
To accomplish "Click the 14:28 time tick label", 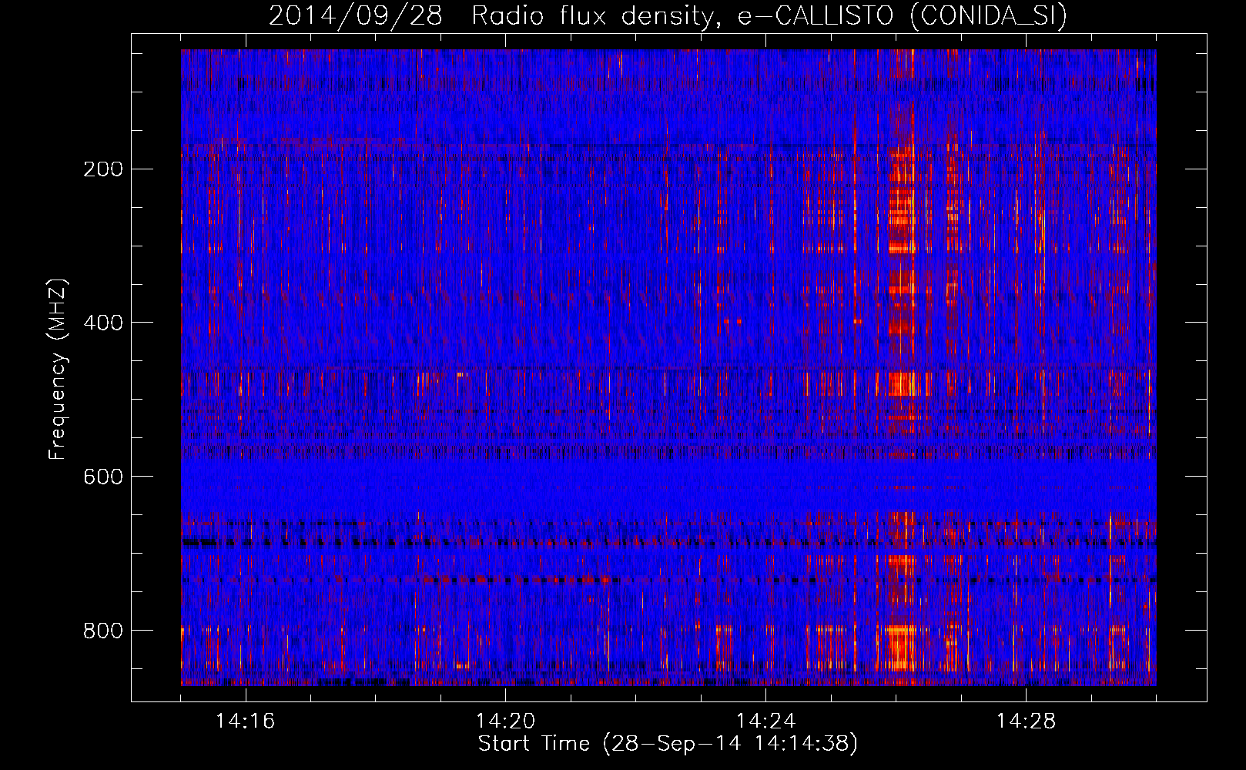I will 1027,721.
